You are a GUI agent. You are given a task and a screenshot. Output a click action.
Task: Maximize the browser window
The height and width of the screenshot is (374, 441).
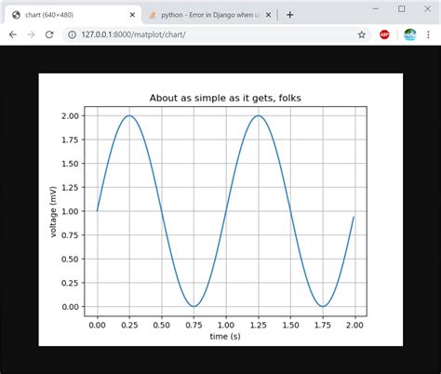(x=401, y=9)
